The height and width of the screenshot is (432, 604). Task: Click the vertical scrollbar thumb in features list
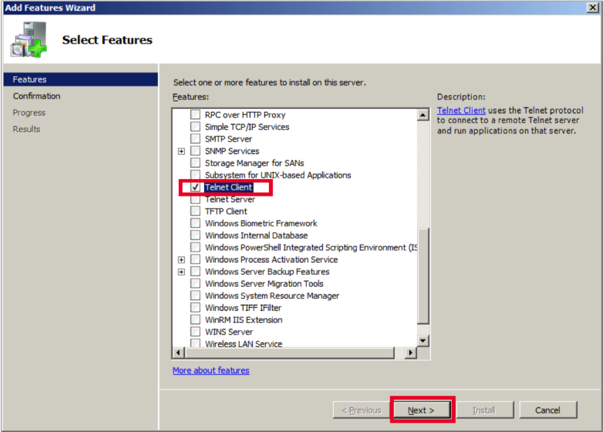423,276
